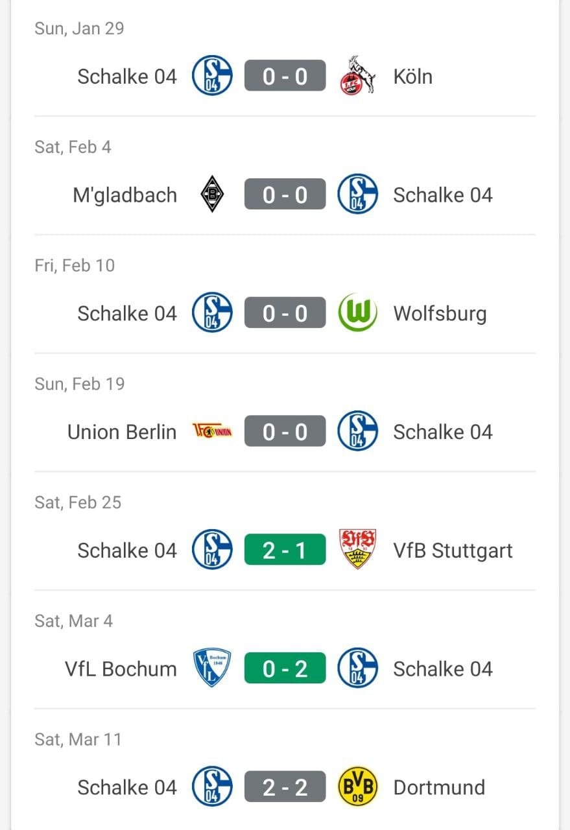The image size is (570, 830).
Task: Select the M'gladbach team name
Action: tap(125, 195)
